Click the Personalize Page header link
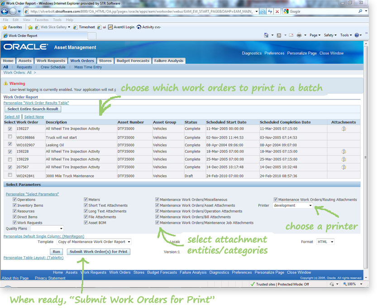Screen dimensions: 377x308 coord(302,53)
